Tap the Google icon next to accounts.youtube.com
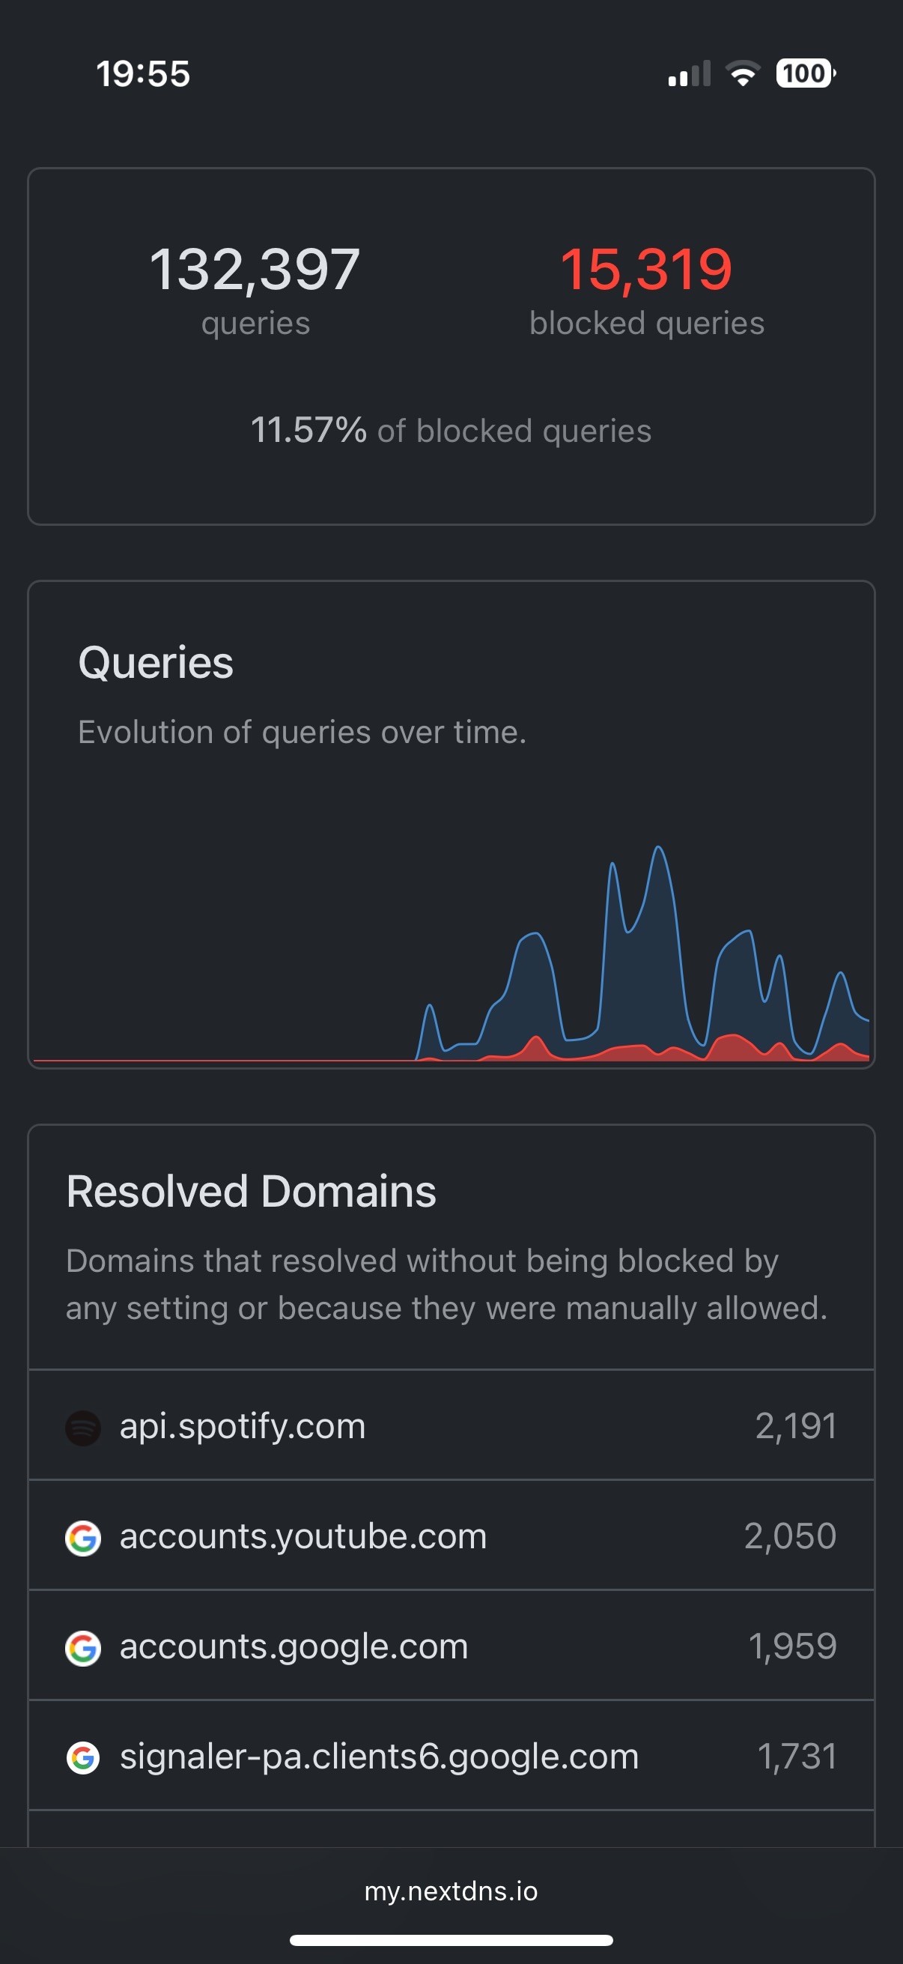Screen dimensions: 903x1964 (x=83, y=1537)
